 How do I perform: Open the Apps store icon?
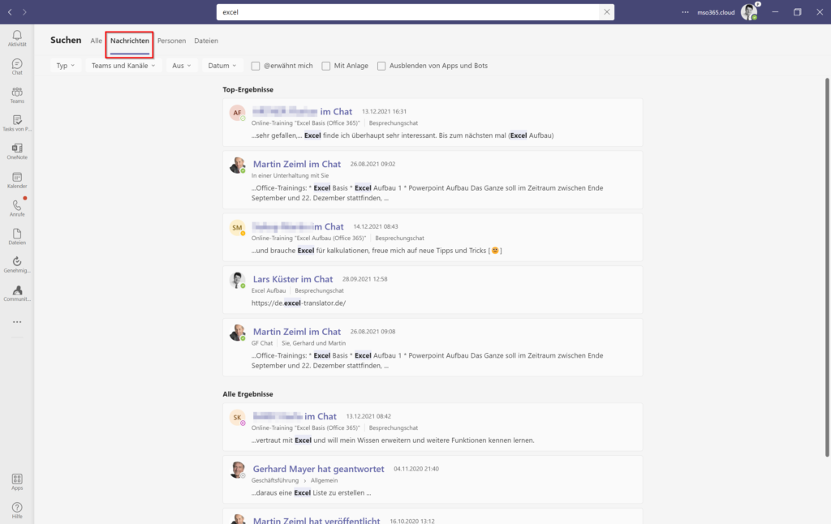[x=17, y=482]
